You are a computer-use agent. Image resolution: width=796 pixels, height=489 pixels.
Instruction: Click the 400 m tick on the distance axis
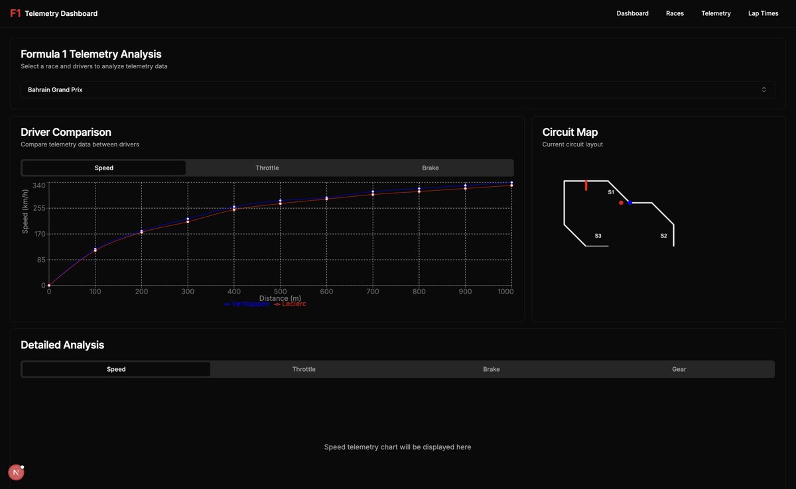pos(234,292)
